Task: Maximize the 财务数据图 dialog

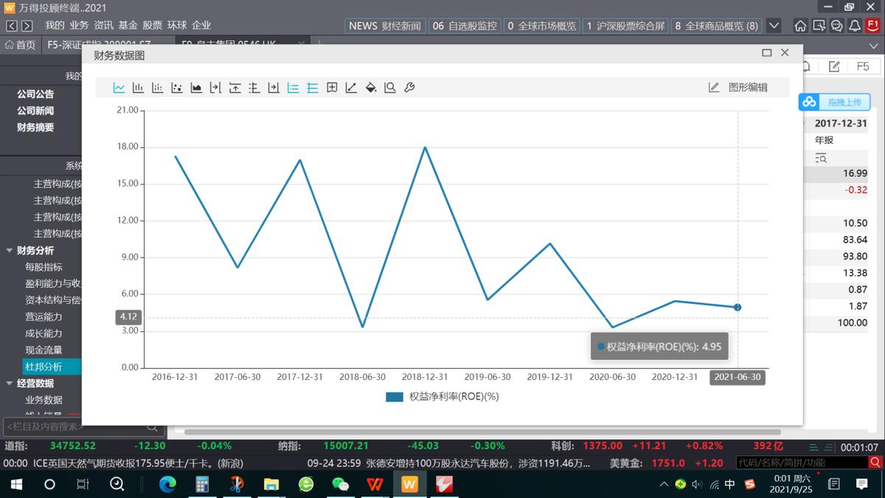Action: (x=766, y=53)
